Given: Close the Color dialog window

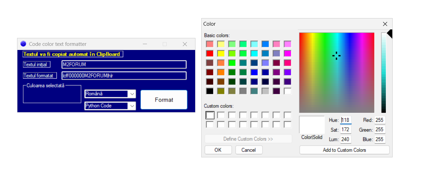Looking at the screenshot, I should pyautogui.click(x=385, y=24).
